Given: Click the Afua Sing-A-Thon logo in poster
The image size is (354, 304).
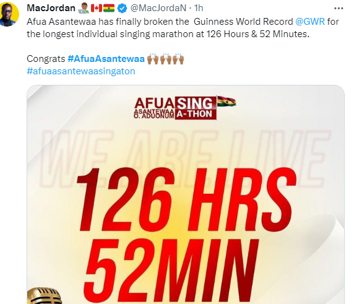Looking at the screenshot, I should pyautogui.click(x=175, y=108).
